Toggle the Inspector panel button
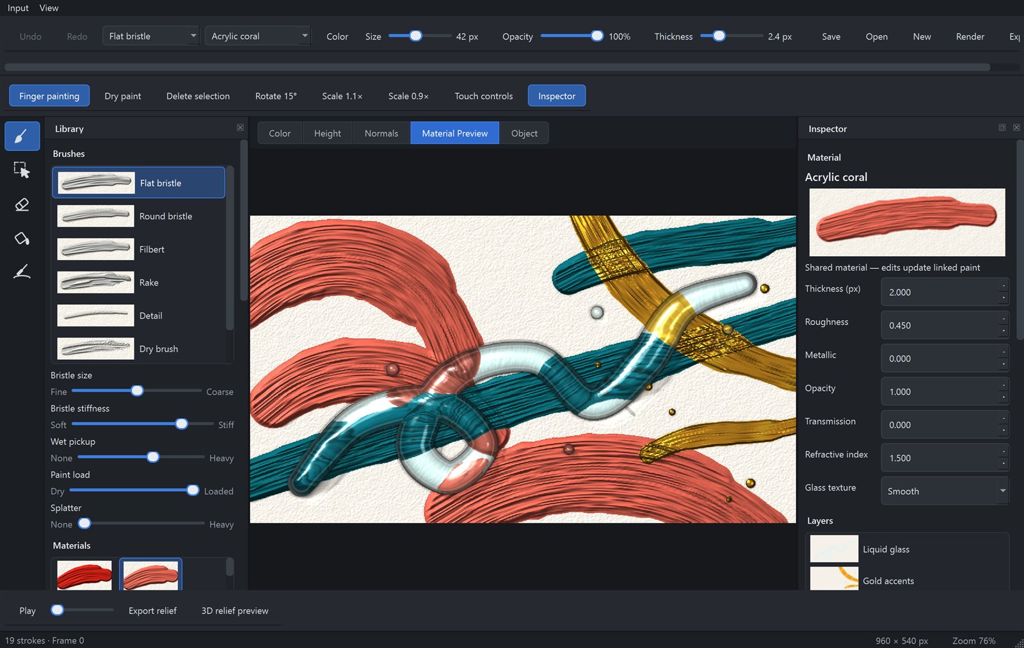This screenshot has height=648, width=1024. coord(557,96)
